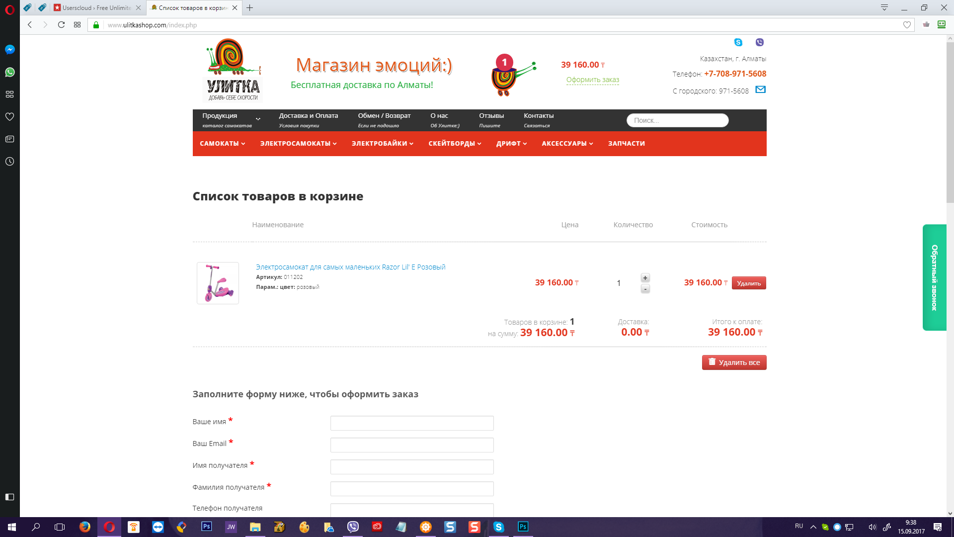The height and width of the screenshot is (537, 954).
Task: Decrease item quantity with the minus button
Action: [645, 289]
